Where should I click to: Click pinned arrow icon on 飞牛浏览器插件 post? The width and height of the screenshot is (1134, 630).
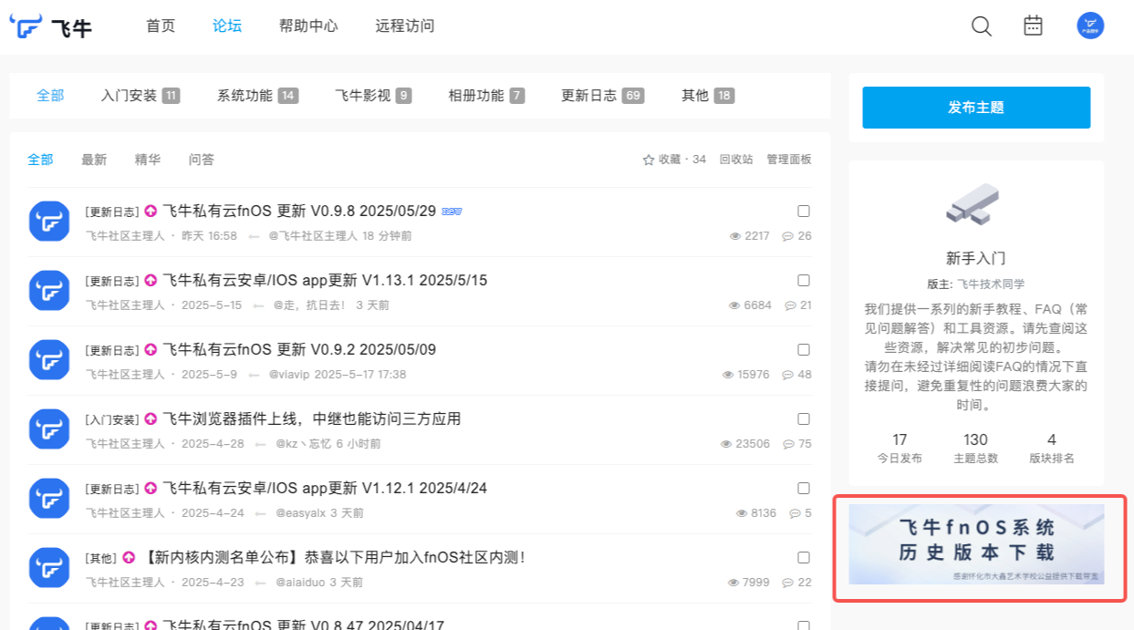[x=151, y=419]
